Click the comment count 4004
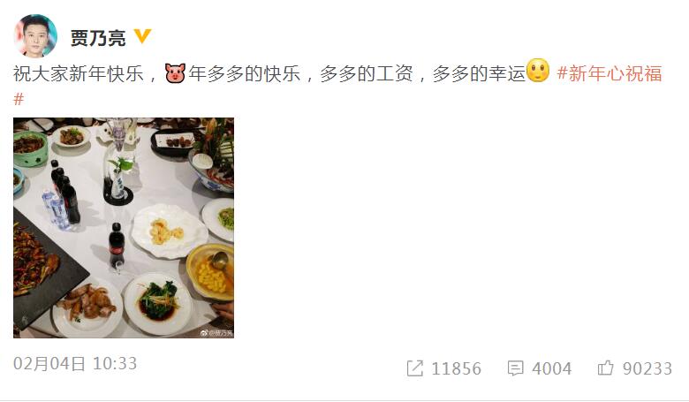Image resolution: width=689 pixels, height=402 pixels. (551, 368)
